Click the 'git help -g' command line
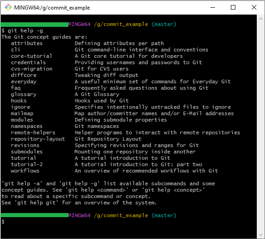 coord(22,31)
